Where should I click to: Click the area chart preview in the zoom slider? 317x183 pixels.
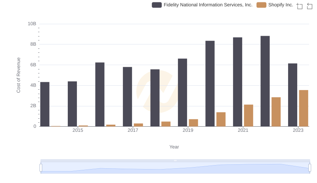point(175,168)
